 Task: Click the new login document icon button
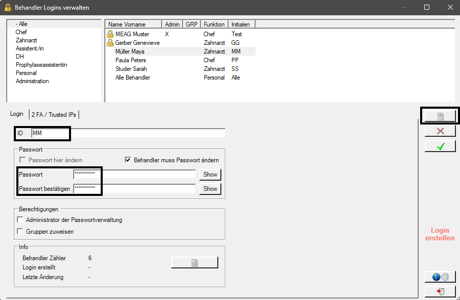(440, 116)
